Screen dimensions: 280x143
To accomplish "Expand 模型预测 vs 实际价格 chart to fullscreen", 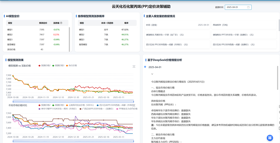I will click(x=134, y=66).
